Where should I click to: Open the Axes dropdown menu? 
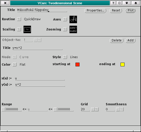(x=65, y=19)
